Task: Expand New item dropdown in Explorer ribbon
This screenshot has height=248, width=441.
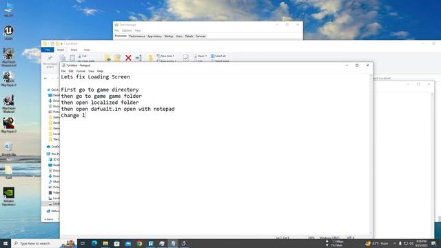Action: click(166, 56)
